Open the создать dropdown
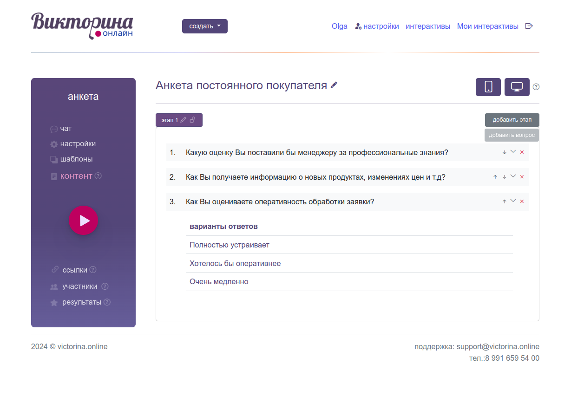 (x=205, y=26)
